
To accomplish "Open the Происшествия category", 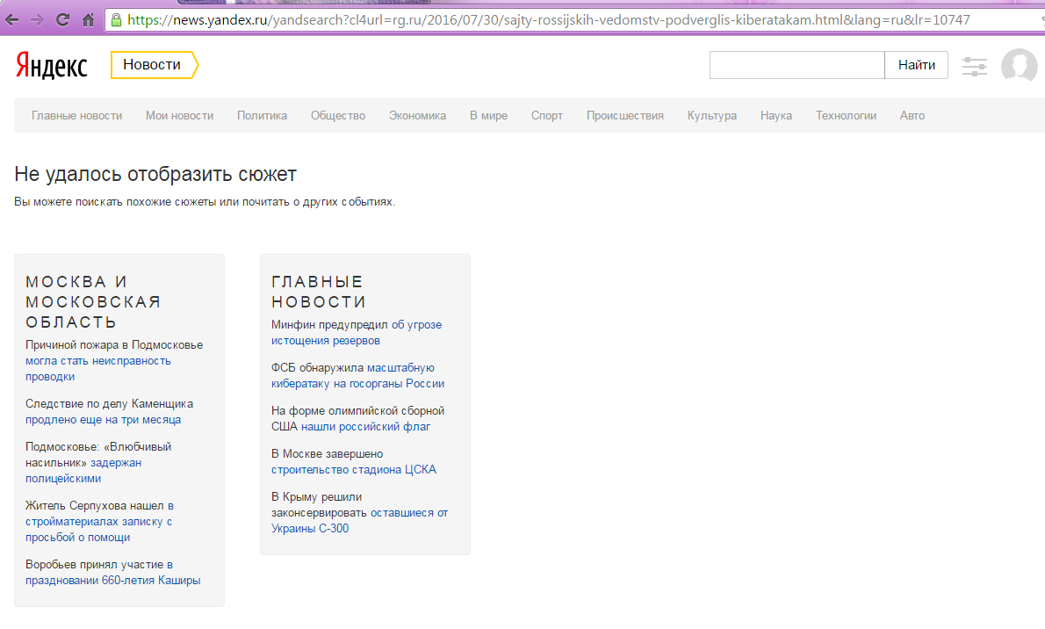I will pos(624,115).
